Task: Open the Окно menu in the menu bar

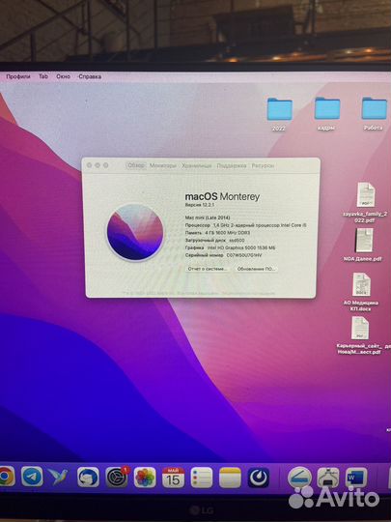Action: coord(63,76)
